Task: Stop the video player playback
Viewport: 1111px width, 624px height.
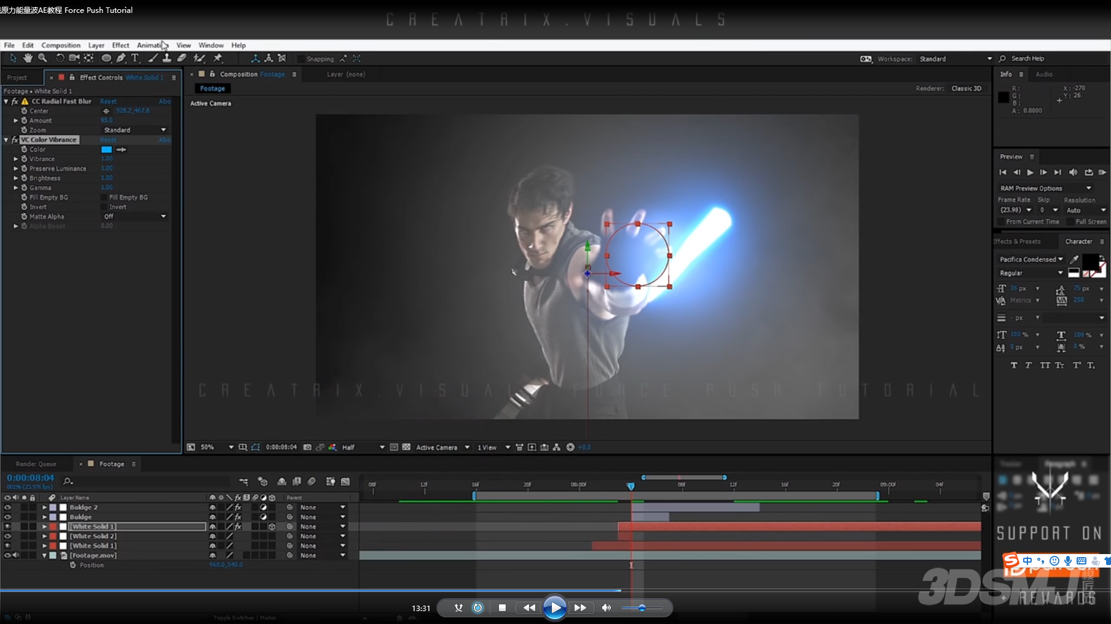Action: (502, 608)
